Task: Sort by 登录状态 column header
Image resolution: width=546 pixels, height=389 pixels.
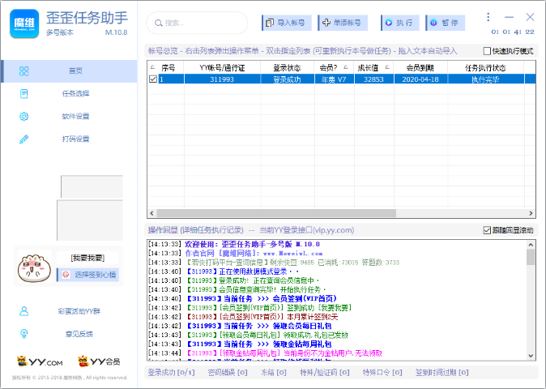Action: [288, 67]
